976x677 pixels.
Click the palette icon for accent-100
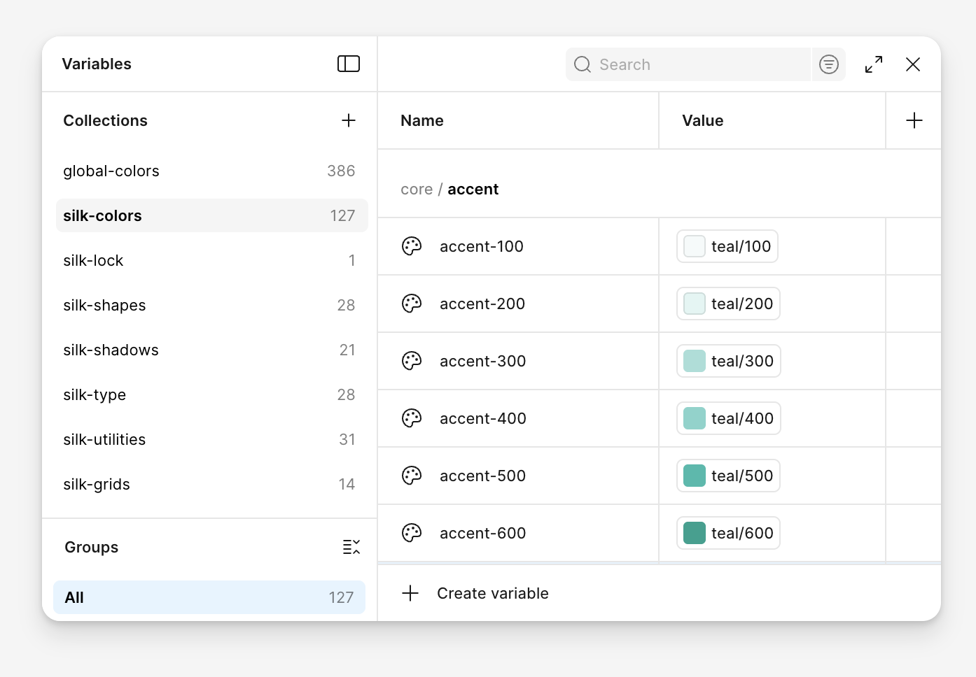[412, 246]
